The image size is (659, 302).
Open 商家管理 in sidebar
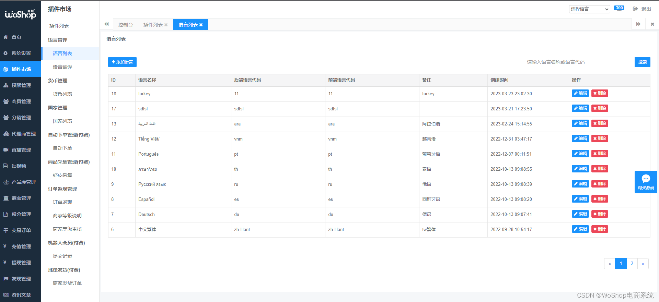[21, 198]
